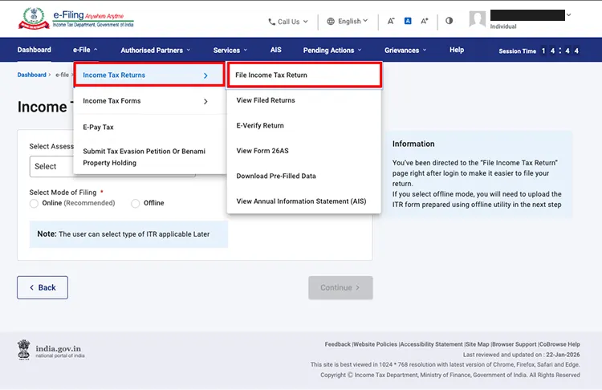This screenshot has width=602, height=390.
Task: Open the Authorised Partners menu
Action: (x=156, y=51)
